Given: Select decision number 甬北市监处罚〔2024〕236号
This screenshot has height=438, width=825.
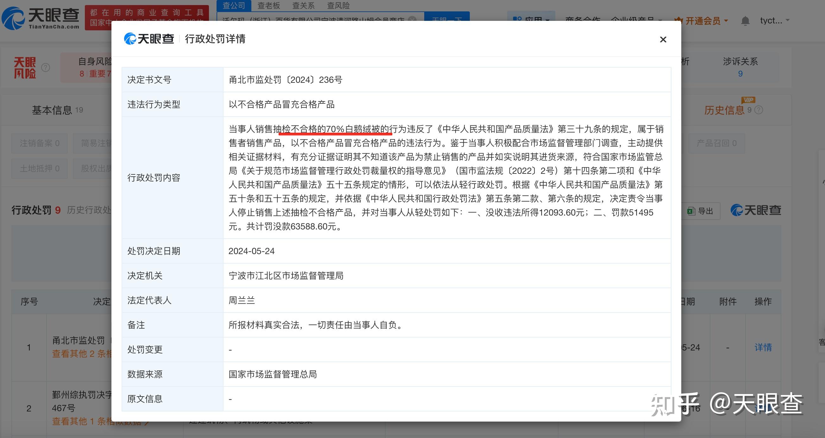Looking at the screenshot, I should 285,80.
